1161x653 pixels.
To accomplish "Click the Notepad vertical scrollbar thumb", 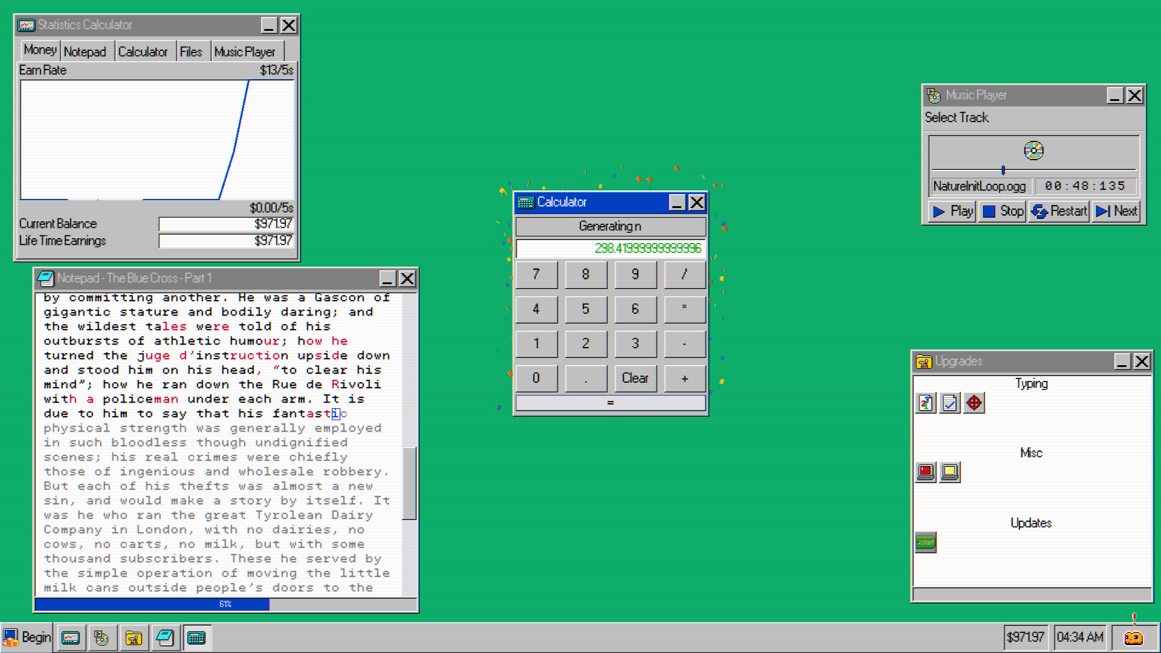I will [409, 483].
